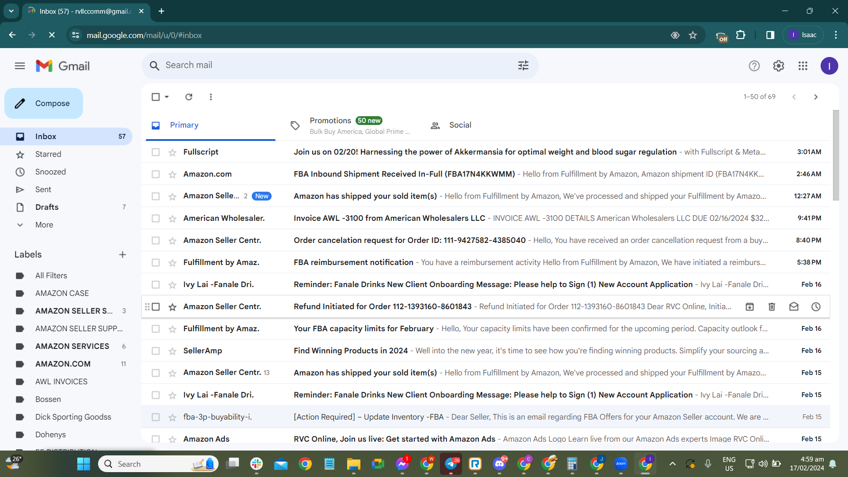
Task: Star the American Wholesalers invoice email
Action: click(172, 219)
